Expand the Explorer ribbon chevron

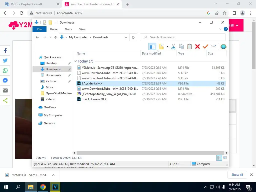[x=220, y=29]
